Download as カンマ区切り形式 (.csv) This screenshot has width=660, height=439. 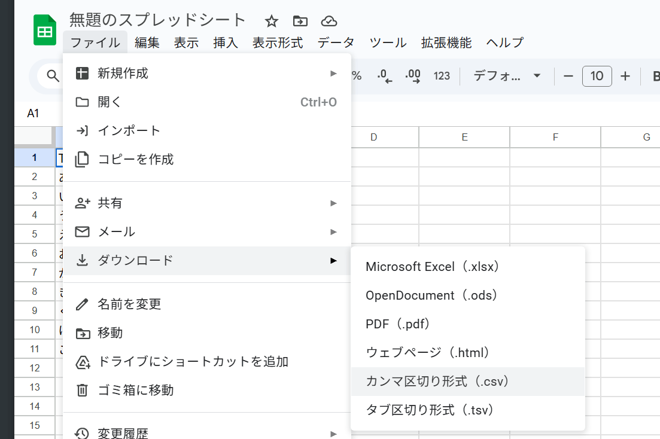pos(468,382)
